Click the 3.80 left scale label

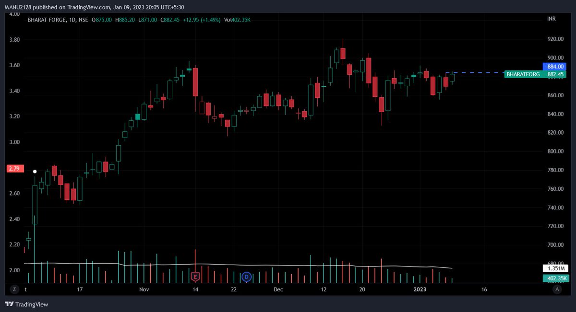(x=14, y=40)
